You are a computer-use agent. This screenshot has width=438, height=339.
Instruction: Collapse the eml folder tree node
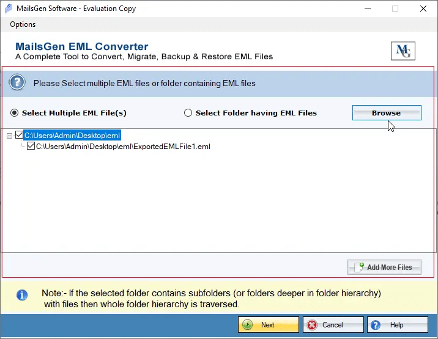(9, 135)
